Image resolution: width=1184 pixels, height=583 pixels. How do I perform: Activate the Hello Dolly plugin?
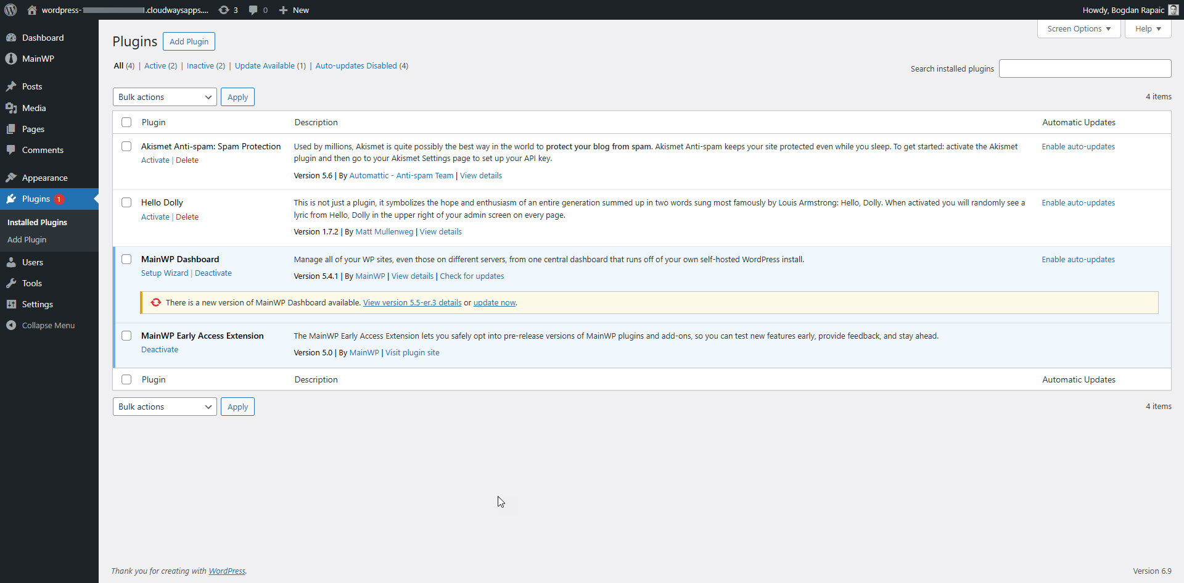click(155, 217)
